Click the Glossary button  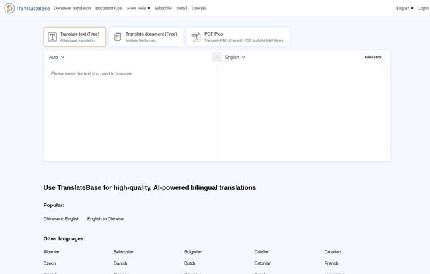(x=373, y=58)
